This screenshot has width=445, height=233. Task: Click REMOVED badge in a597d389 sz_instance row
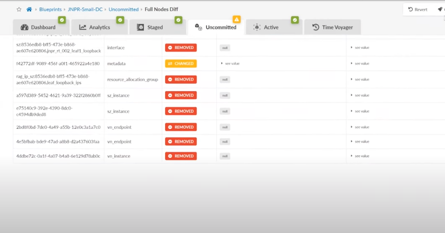coord(181,95)
